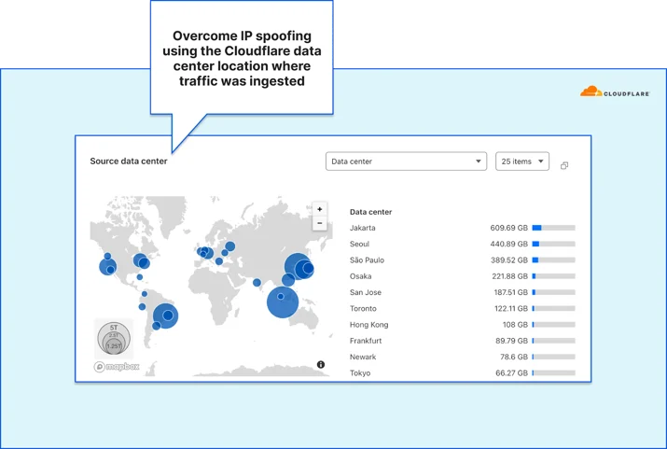The width and height of the screenshot is (667, 449).
Task: Select the Osaka row label
Action: pos(360,276)
